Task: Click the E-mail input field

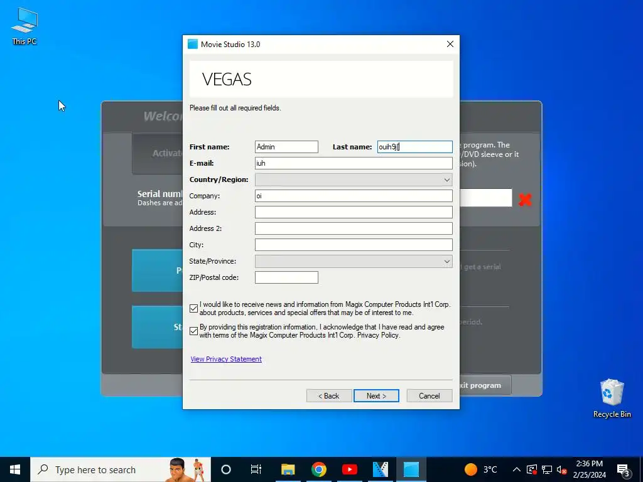Action: pyautogui.click(x=354, y=163)
